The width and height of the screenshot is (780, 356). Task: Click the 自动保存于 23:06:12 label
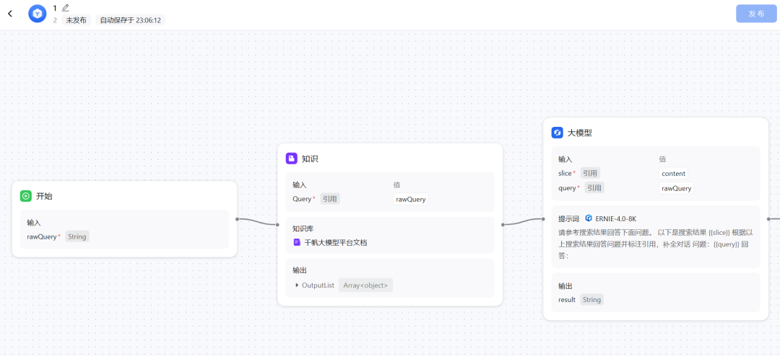pyautogui.click(x=130, y=20)
